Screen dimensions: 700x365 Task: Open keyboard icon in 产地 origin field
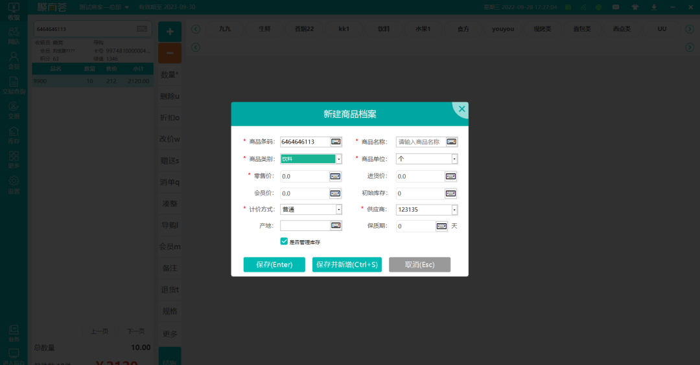click(335, 226)
